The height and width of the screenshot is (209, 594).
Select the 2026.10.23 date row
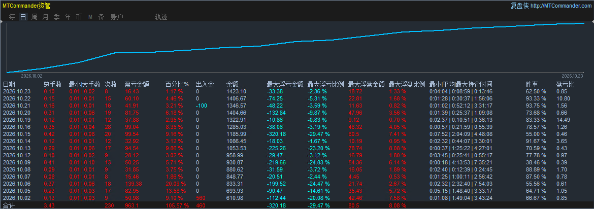tap(297, 91)
